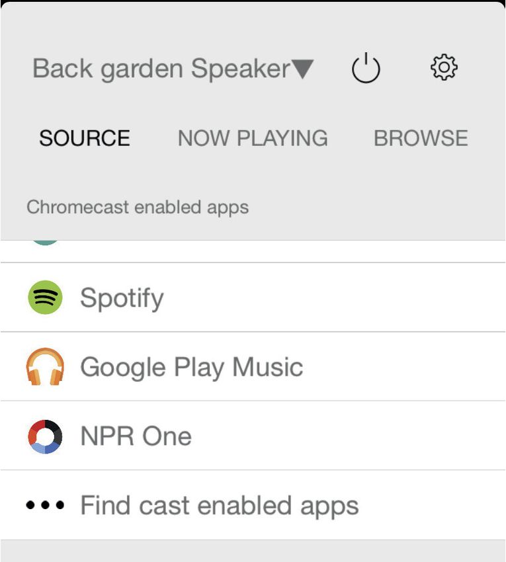This screenshot has height=562, width=506.
Task: Click the orange headphones Google Play Music icon
Action: coord(45,367)
